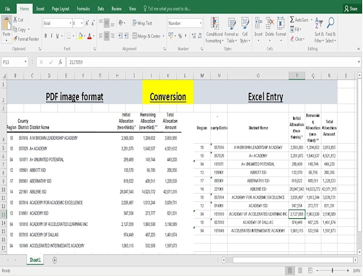Open Format as Table gallery
The height and width of the screenshot is (276, 363).
click(x=232, y=30)
